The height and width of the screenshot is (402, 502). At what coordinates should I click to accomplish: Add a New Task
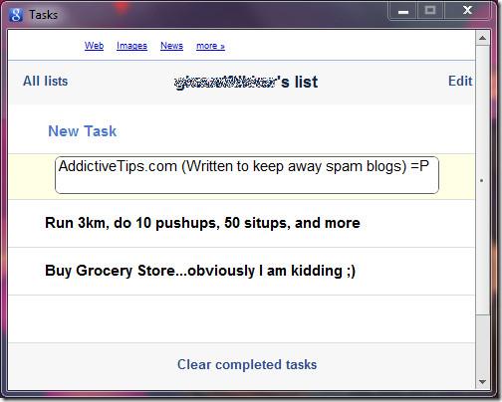click(83, 131)
